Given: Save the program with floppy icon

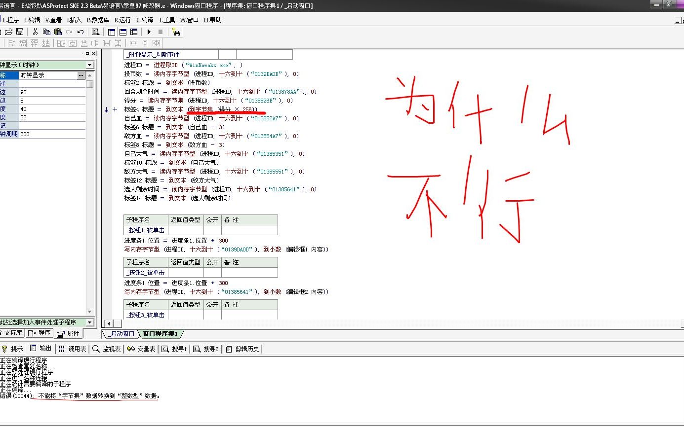Looking at the screenshot, I should [x=20, y=32].
